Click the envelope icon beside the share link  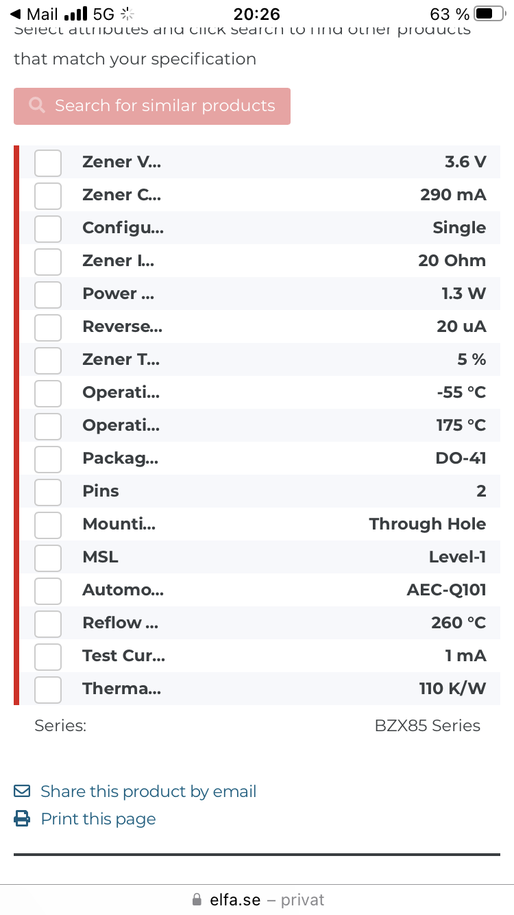tap(20, 790)
